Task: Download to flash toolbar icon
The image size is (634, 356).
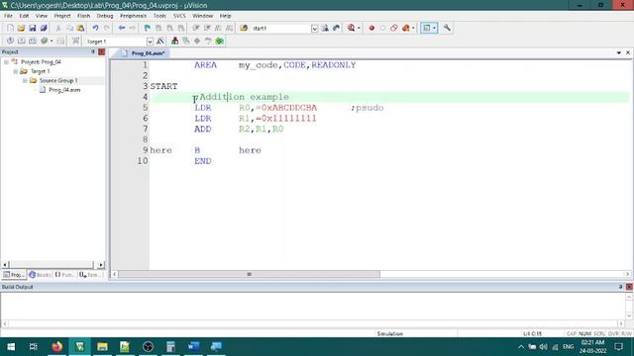Action: (75, 41)
